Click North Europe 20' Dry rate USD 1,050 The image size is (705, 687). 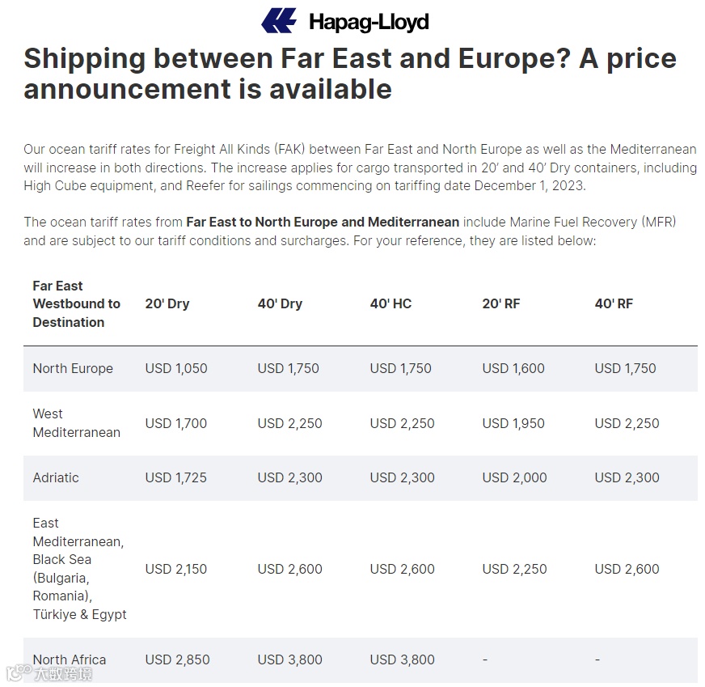pos(176,368)
